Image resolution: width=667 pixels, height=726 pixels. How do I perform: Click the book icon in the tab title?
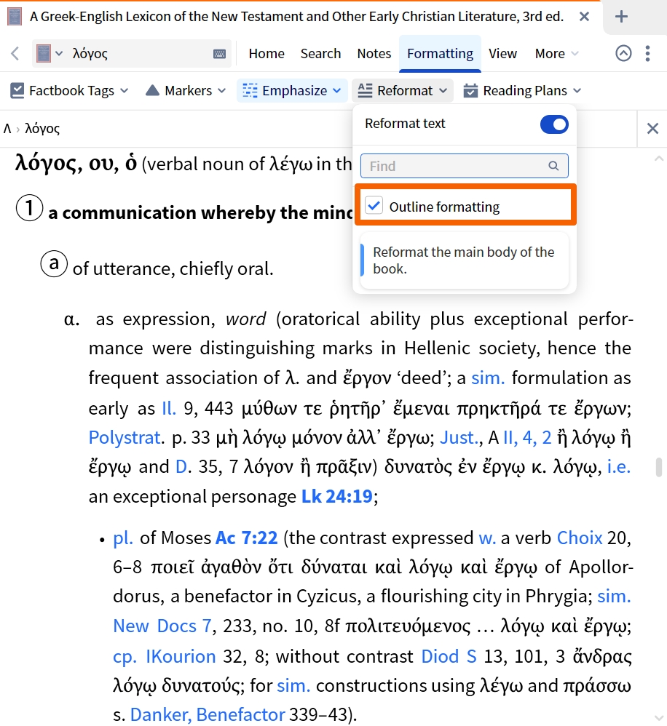pyautogui.click(x=15, y=17)
